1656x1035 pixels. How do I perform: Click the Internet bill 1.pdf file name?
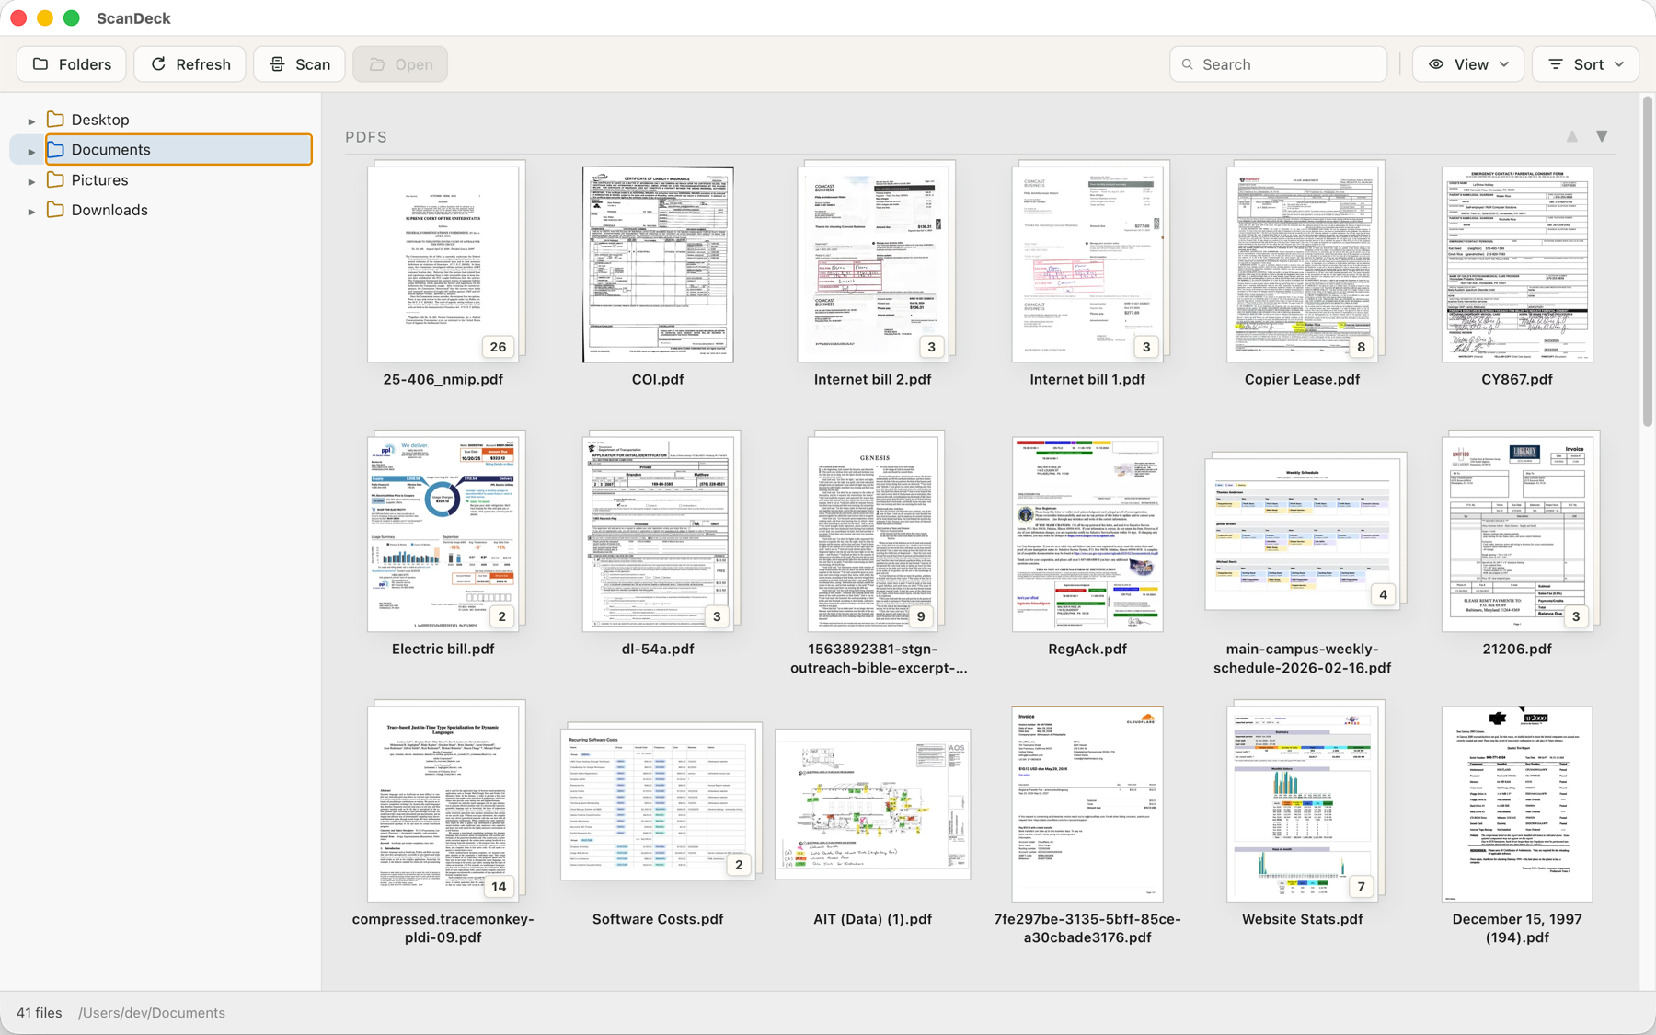point(1087,379)
